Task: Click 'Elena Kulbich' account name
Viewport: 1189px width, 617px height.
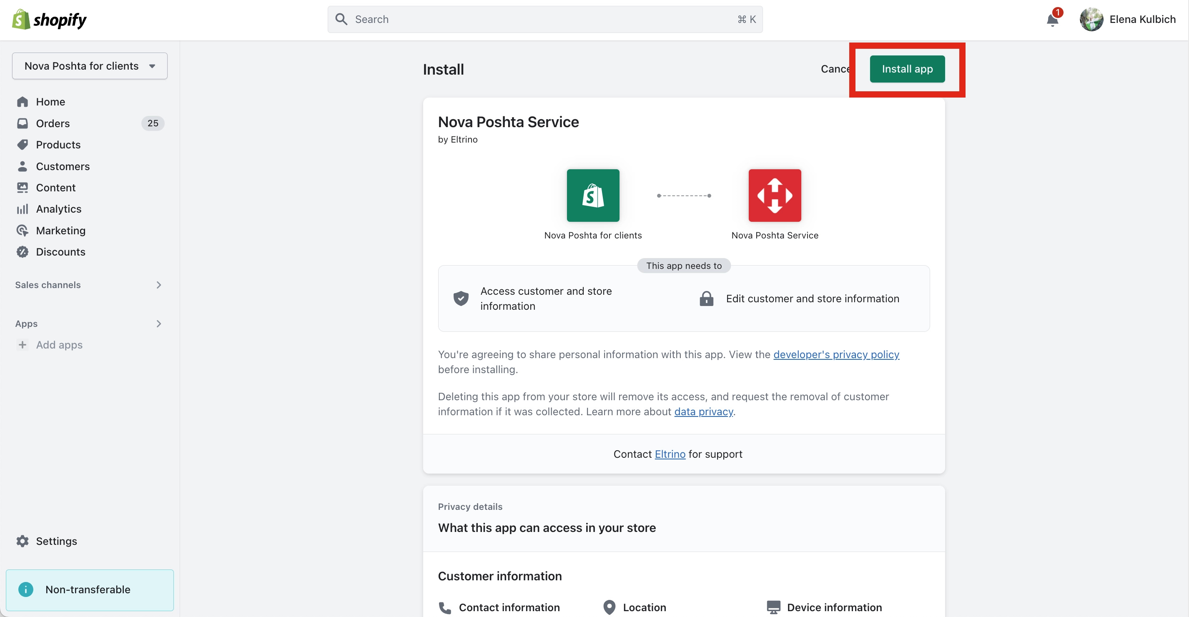Action: point(1142,19)
